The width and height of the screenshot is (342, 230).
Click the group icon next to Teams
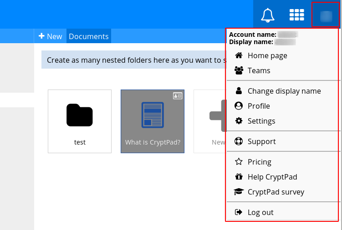(239, 70)
